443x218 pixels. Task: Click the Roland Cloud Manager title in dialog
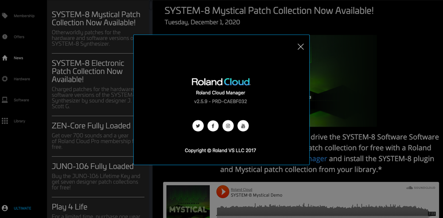pyautogui.click(x=221, y=93)
